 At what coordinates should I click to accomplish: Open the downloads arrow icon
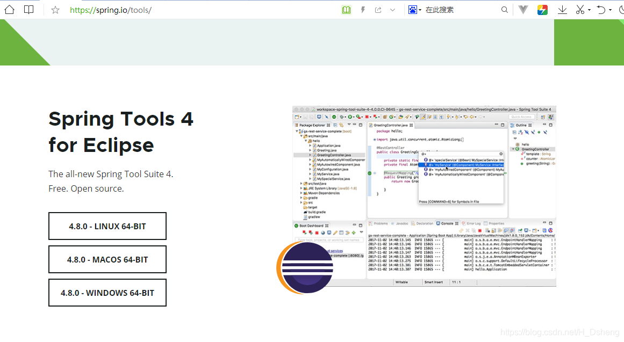click(562, 10)
